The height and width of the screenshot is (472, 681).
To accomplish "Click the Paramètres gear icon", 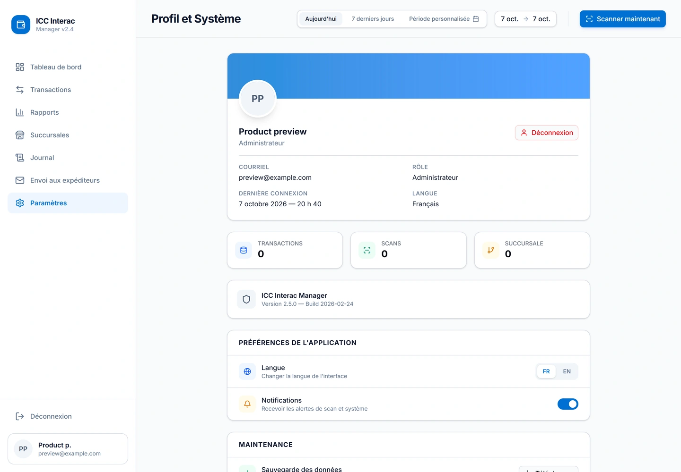I will 20,203.
